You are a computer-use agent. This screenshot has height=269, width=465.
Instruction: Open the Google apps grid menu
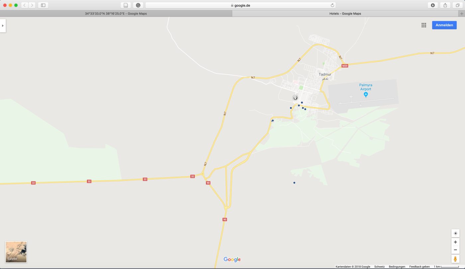[424, 25]
